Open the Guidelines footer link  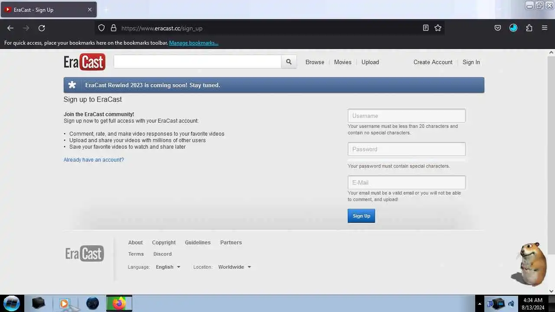click(x=198, y=243)
